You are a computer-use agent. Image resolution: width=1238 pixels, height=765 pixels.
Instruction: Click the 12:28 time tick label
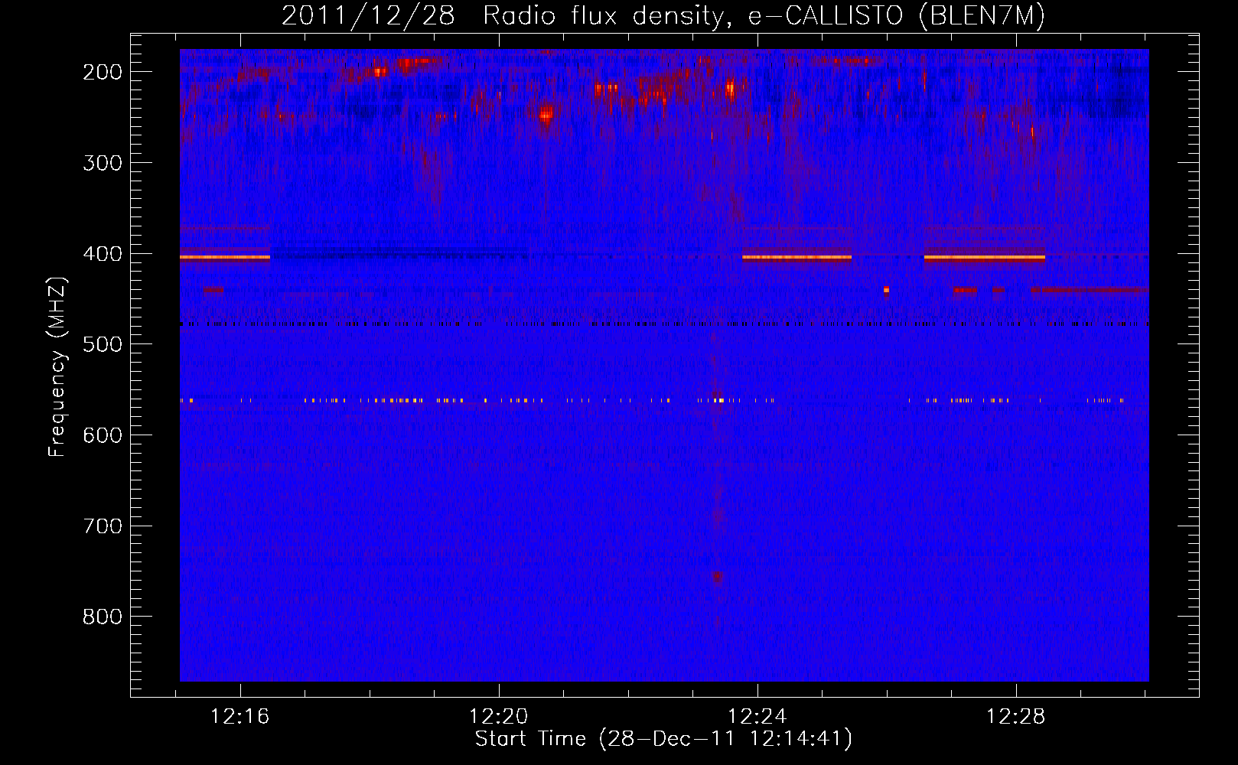1016,717
